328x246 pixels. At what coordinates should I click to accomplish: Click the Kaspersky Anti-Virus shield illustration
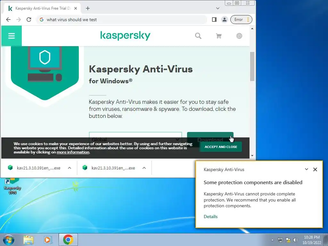45,73
